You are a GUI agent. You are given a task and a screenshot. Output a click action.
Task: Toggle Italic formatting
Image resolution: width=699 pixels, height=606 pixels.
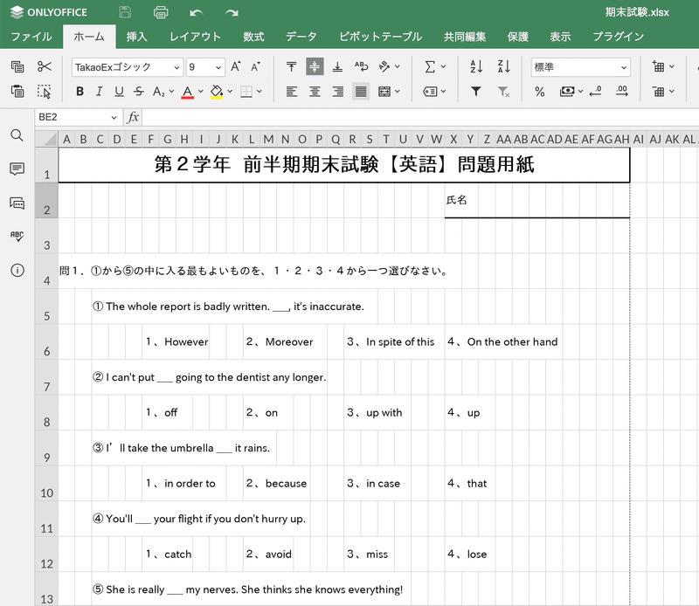click(99, 92)
